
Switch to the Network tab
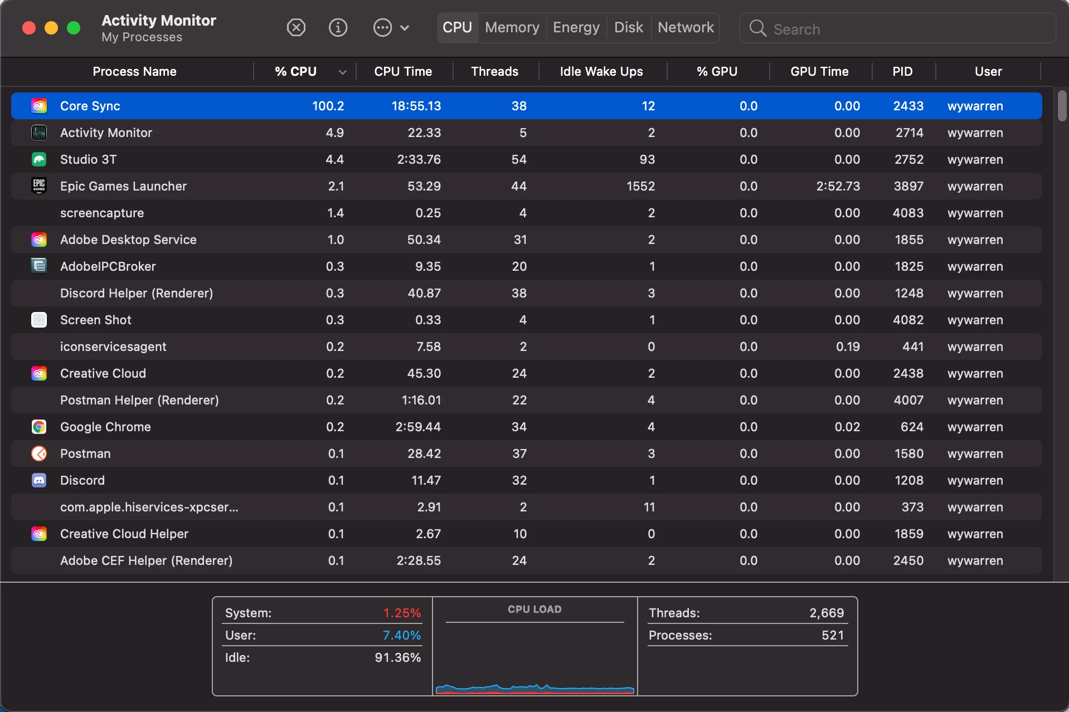tap(686, 27)
